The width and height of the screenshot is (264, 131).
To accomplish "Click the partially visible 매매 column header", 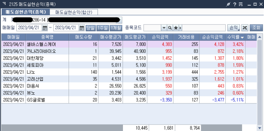I will (x=251, y=37).
